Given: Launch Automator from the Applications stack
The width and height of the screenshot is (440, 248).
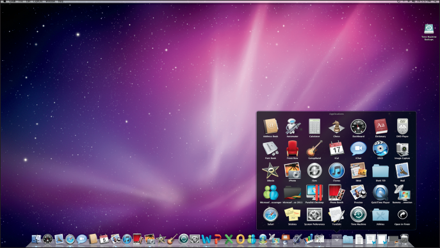Looking at the screenshot, I should pos(293,126).
